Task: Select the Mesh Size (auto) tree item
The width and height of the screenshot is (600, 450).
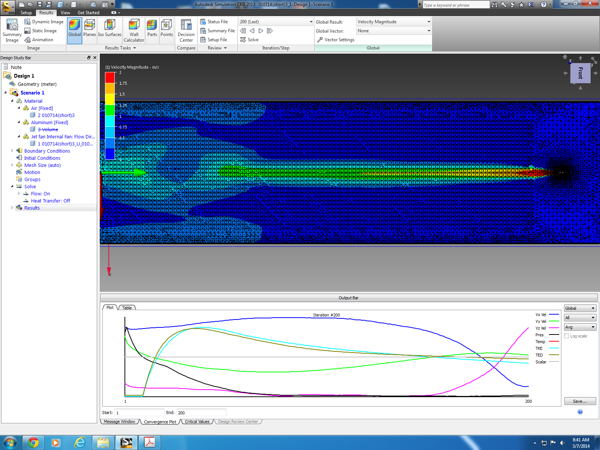Action: 42,165
